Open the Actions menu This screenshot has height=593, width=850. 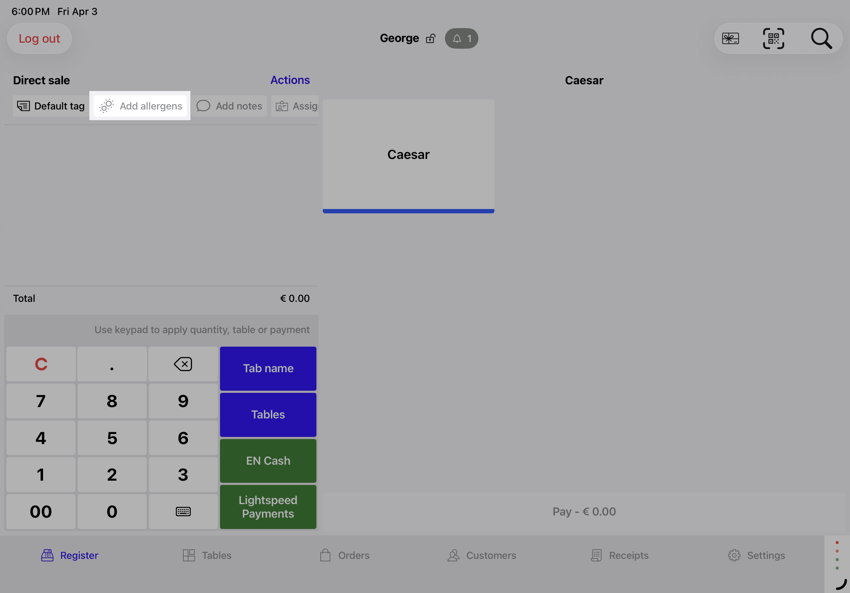(290, 80)
